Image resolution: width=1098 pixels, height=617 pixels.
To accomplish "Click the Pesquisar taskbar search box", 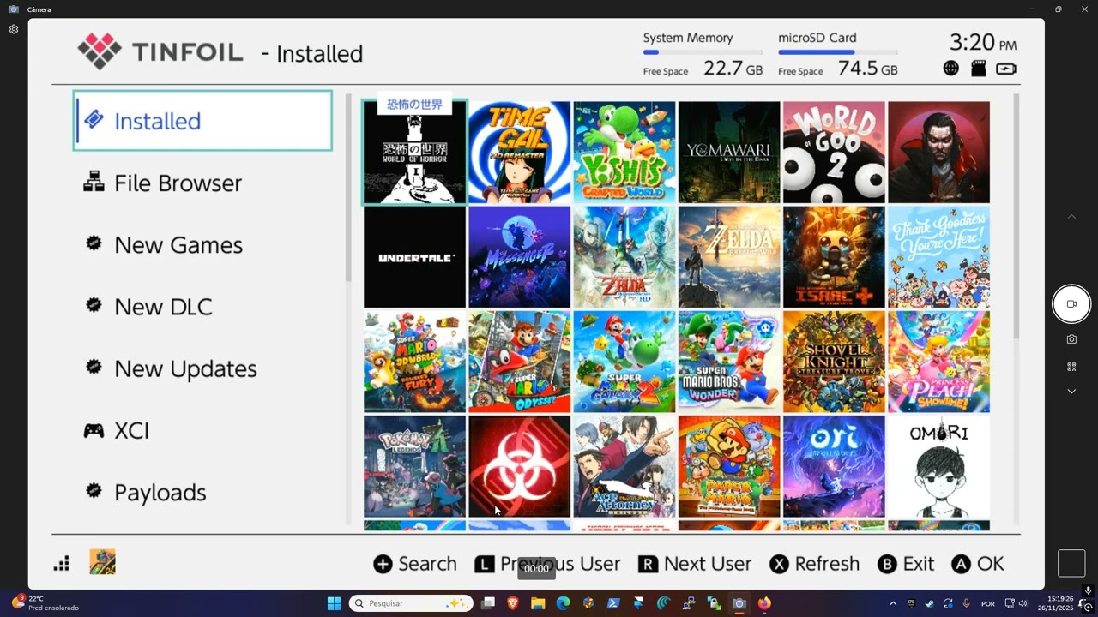I will pos(411,603).
